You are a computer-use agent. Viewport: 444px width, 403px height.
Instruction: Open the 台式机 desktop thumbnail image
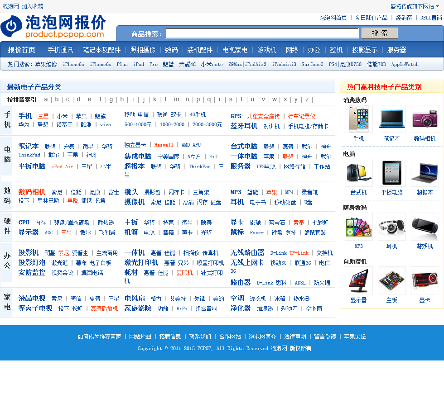(x=358, y=173)
